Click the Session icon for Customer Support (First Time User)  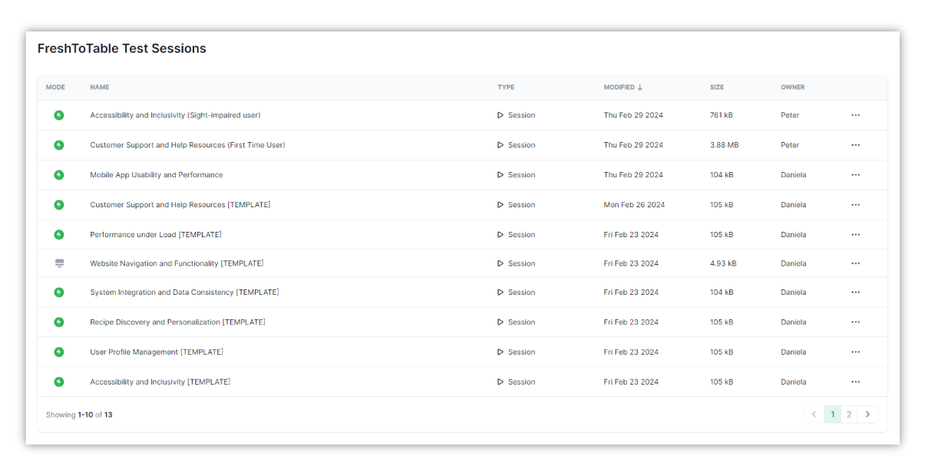pyautogui.click(x=502, y=144)
